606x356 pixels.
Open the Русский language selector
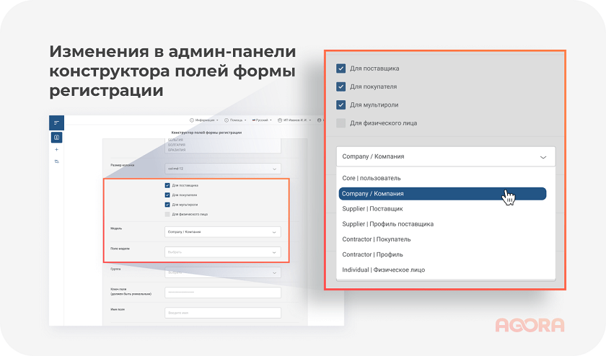[x=262, y=120]
